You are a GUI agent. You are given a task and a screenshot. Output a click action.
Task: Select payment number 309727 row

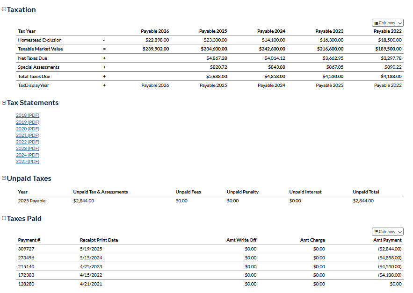[x=26, y=249]
